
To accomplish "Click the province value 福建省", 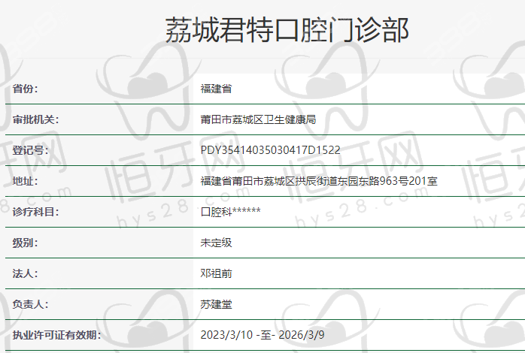I will (216, 89).
